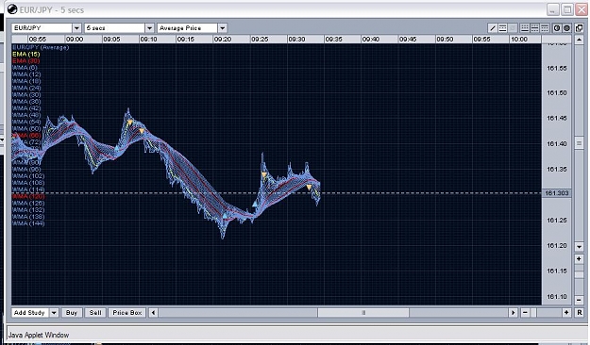Select the WMA (6) legend entry
Viewport: 590px width, 345px height.
[25, 68]
